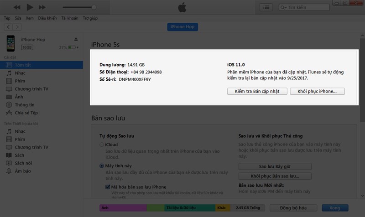Screen dimensions: 365x217
Task: Open the Điều khiển menu
Action: [x=47, y=18]
